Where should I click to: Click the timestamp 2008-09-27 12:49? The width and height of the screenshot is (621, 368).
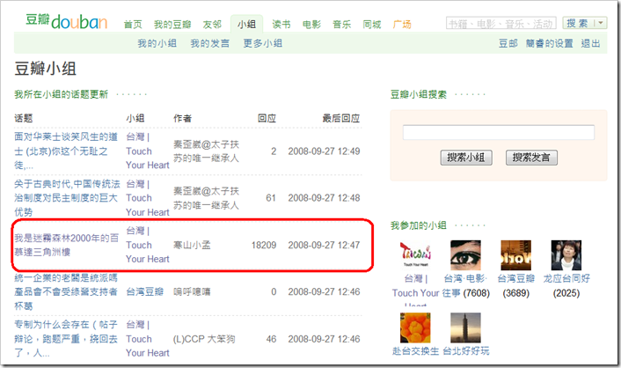324,151
